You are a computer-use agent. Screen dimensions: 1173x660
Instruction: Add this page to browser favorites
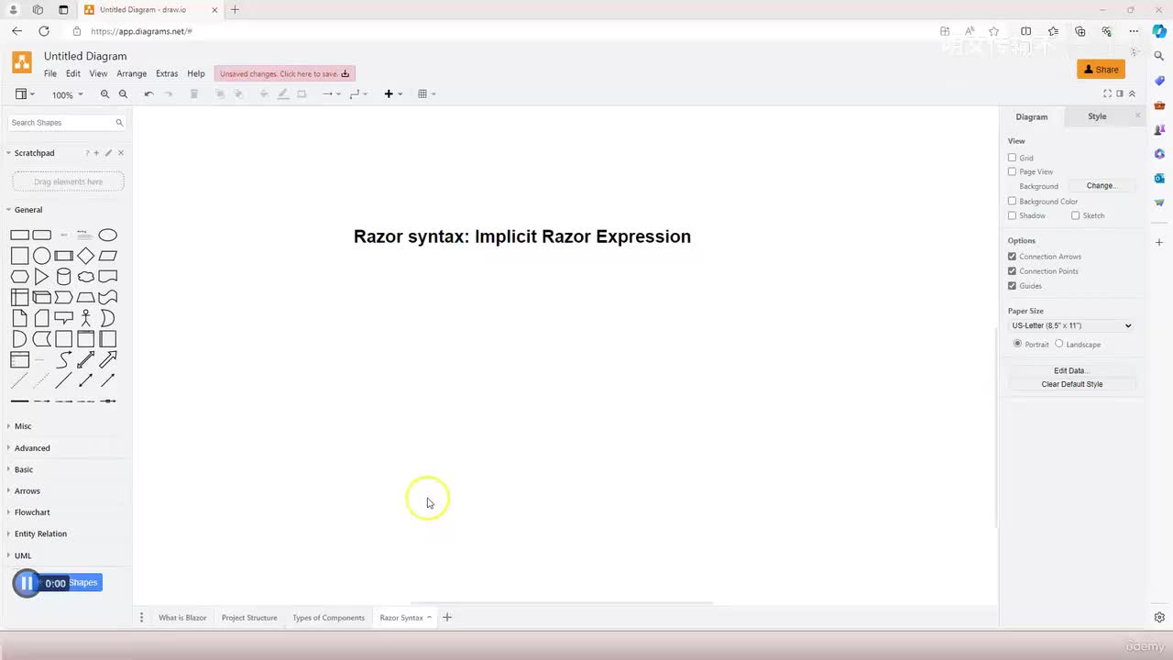tap(993, 31)
